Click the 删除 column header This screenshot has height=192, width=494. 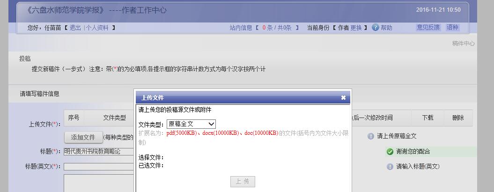point(458,118)
